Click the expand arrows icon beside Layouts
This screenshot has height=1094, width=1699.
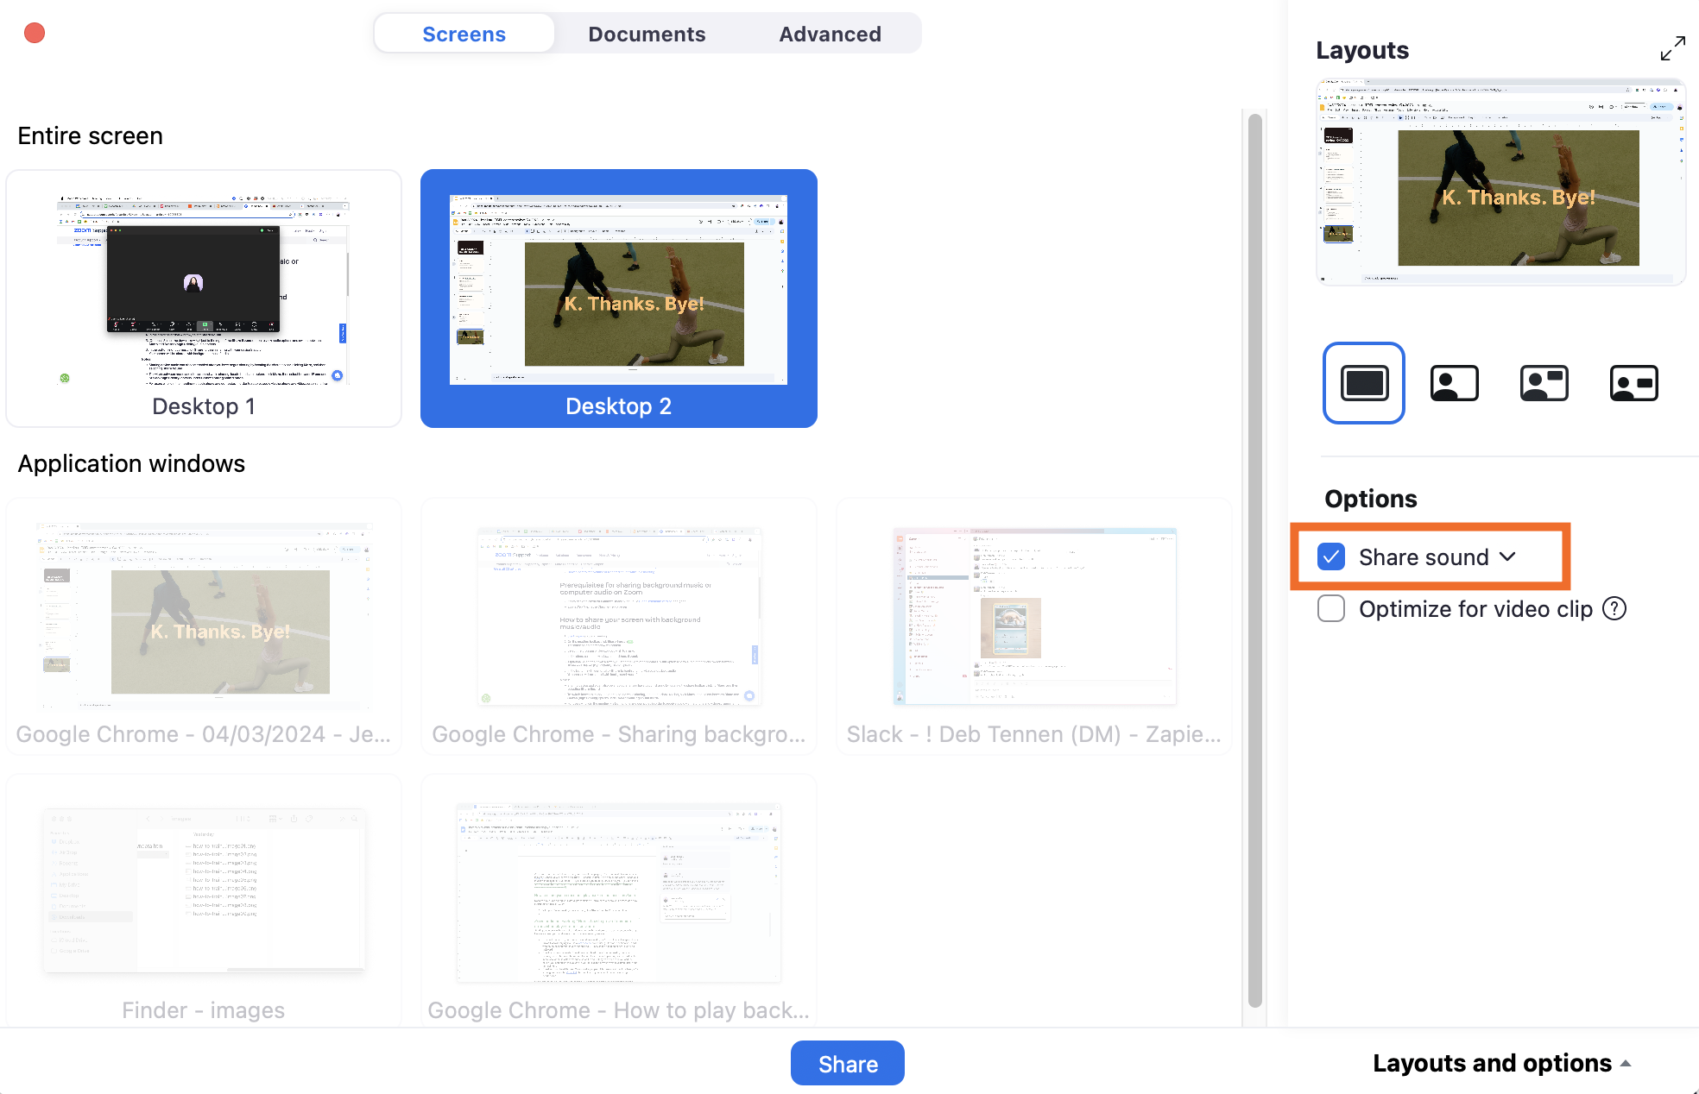1672,49
